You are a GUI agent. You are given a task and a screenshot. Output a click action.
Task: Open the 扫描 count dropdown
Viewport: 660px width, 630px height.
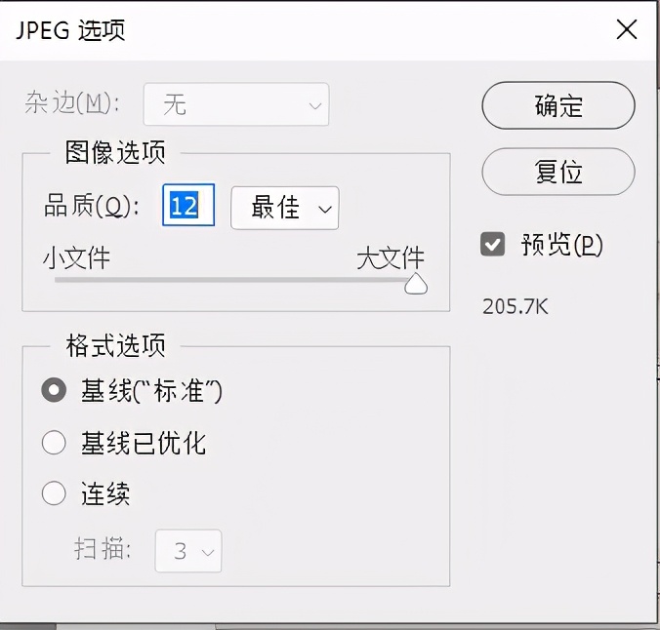pyautogui.click(x=189, y=551)
